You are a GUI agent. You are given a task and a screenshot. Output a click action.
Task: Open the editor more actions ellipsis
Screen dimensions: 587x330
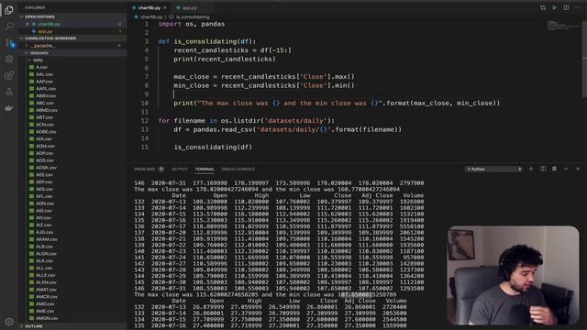(578, 7)
